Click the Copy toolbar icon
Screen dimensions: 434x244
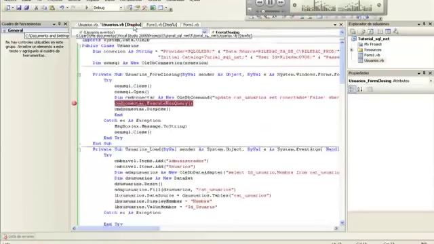[x=44, y=7]
